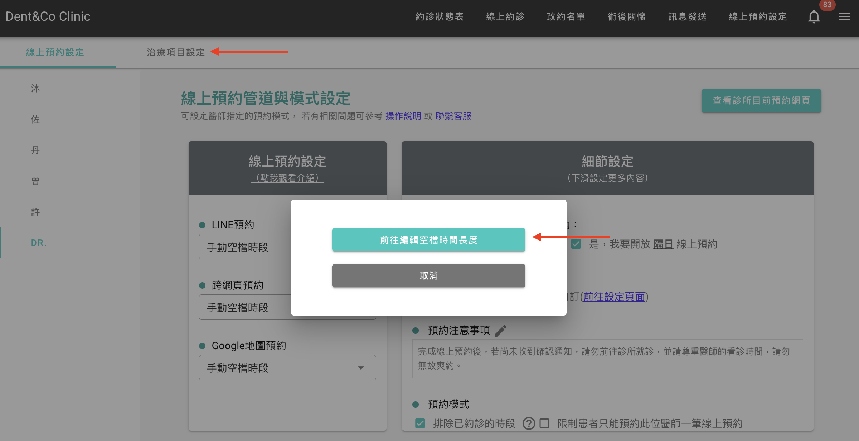Uncheck 排除已約診的時段

(419, 423)
